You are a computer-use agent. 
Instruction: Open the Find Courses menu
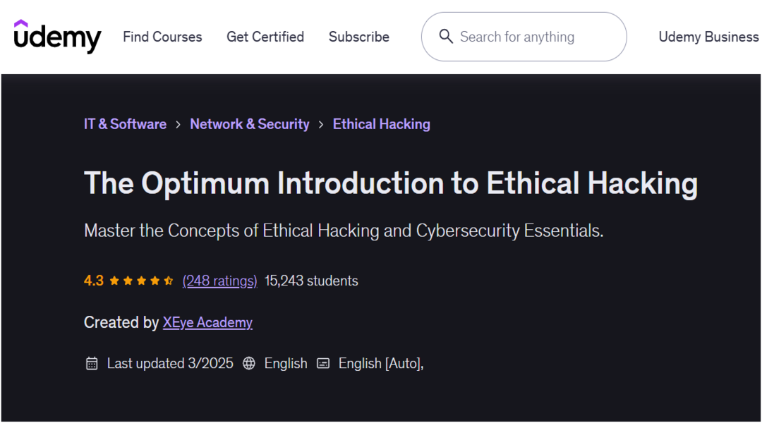tap(162, 37)
